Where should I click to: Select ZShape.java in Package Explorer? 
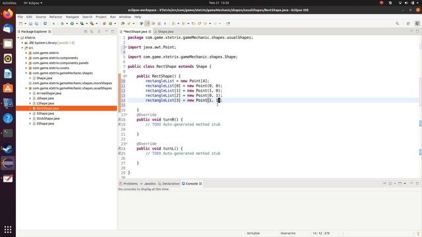coord(45,124)
